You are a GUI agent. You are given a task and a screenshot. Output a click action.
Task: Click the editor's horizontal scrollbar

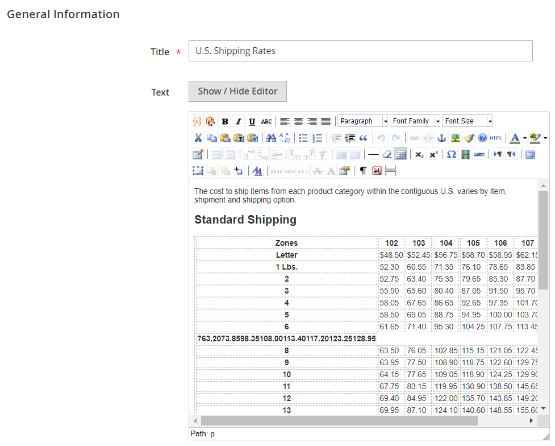coord(339,420)
